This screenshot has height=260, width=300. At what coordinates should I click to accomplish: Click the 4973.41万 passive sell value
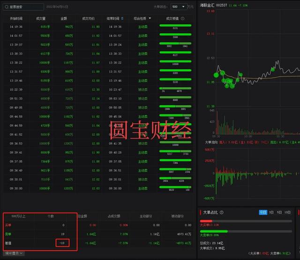[x=184, y=234]
